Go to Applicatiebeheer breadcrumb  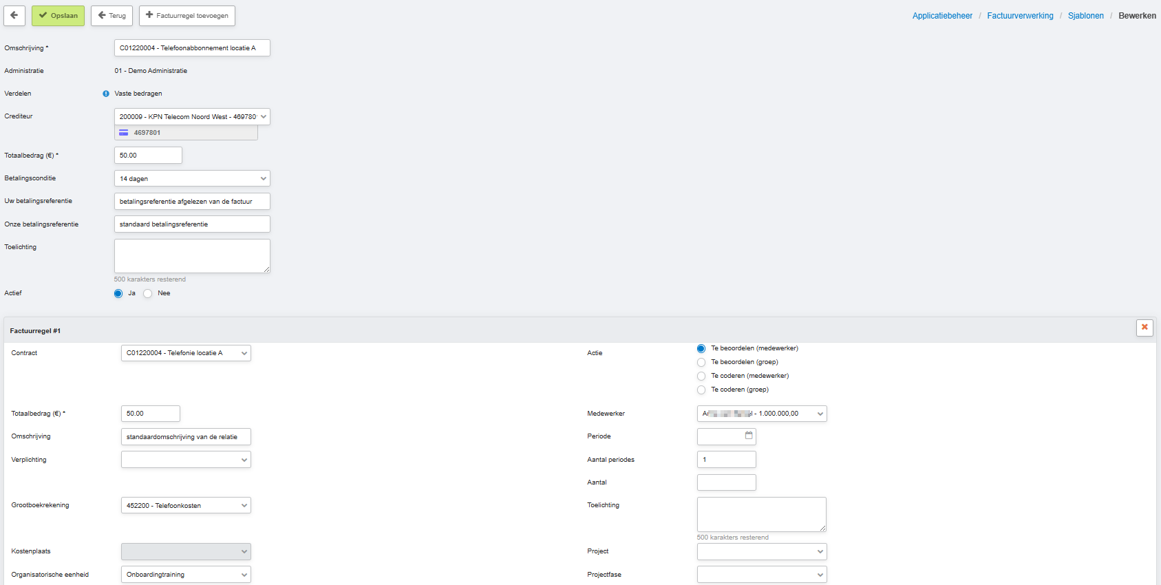coord(942,16)
